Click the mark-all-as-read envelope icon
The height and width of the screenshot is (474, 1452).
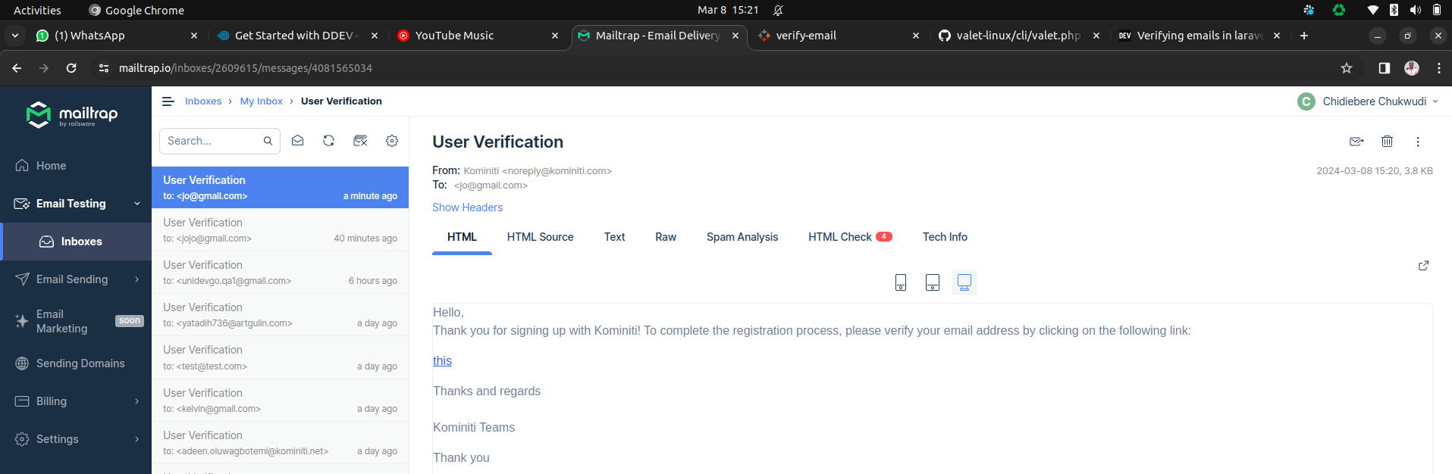297,141
